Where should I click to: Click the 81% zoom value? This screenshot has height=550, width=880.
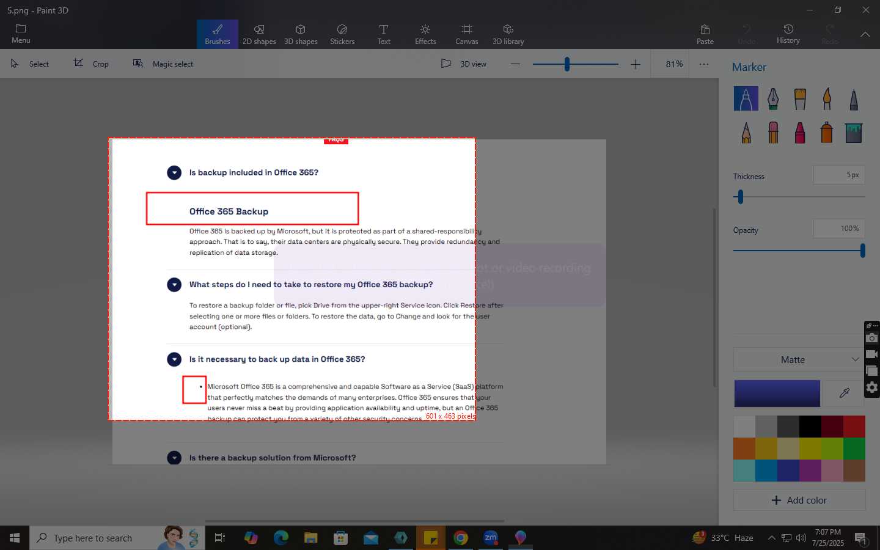pyautogui.click(x=674, y=64)
